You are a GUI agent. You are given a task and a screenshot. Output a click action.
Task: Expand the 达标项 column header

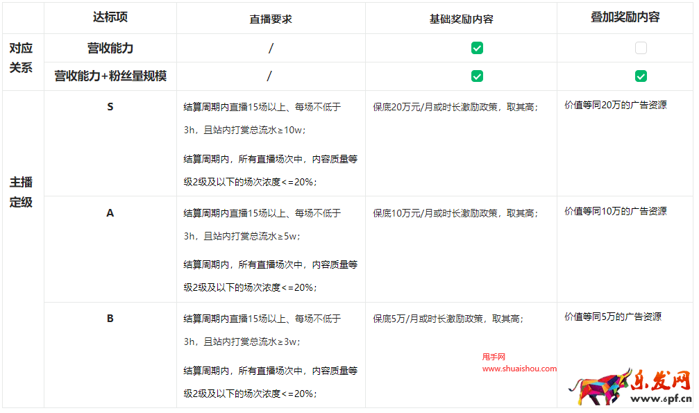tap(110, 17)
